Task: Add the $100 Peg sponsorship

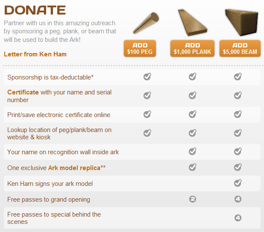Action: tap(140, 49)
